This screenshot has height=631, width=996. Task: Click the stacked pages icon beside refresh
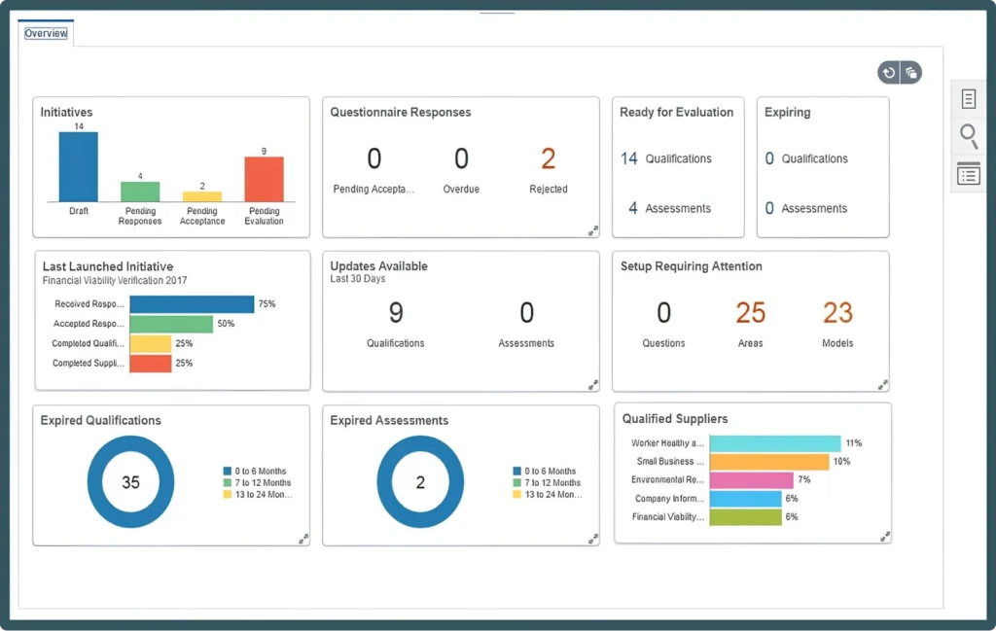pos(910,73)
